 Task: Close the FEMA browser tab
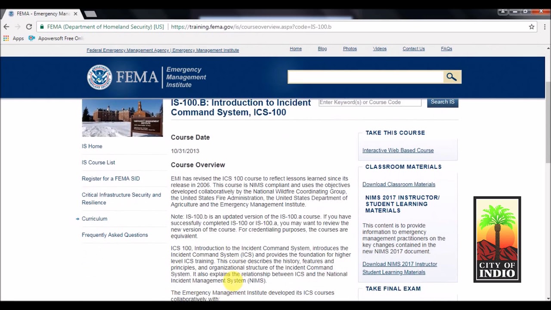(x=75, y=14)
